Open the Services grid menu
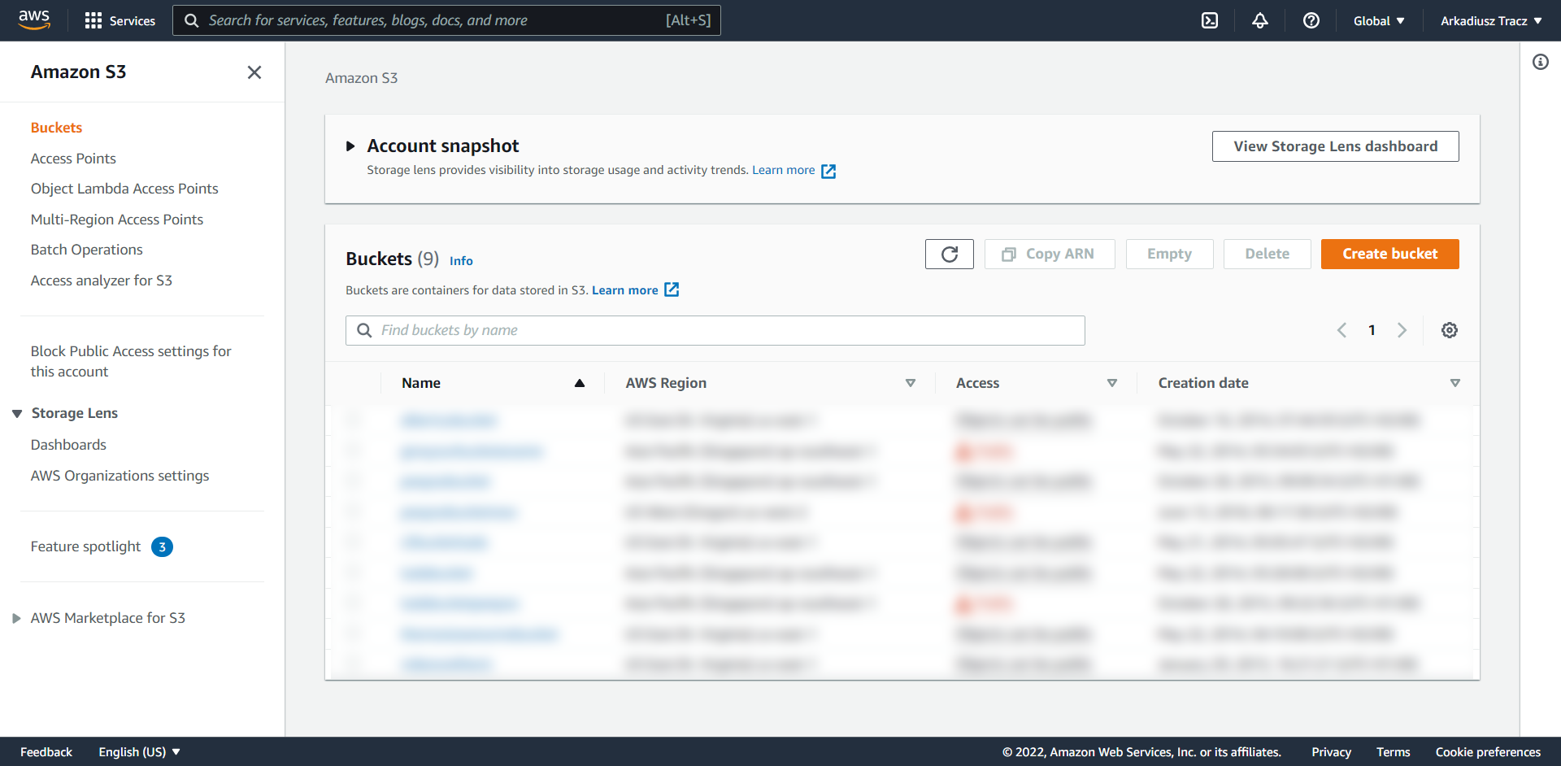 120,20
